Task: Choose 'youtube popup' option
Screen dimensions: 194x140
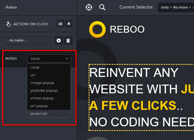Action: [x=49, y=91]
